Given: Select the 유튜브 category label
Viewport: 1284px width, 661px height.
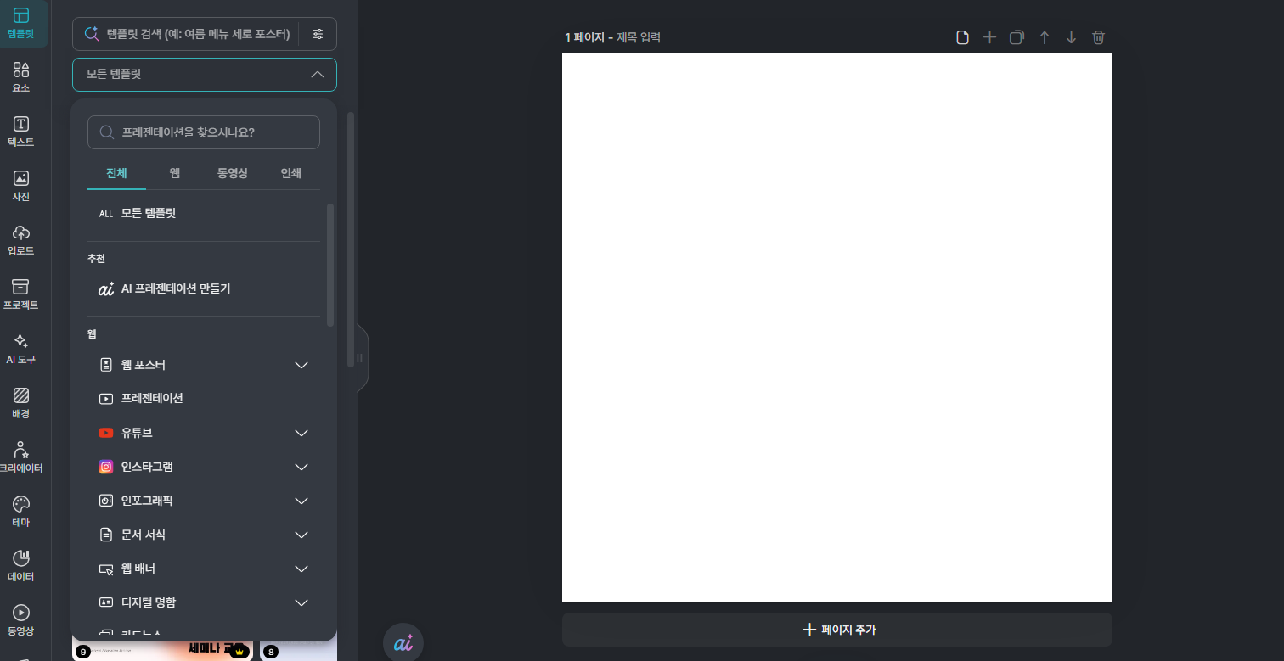Looking at the screenshot, I should [x=137, y=433].
